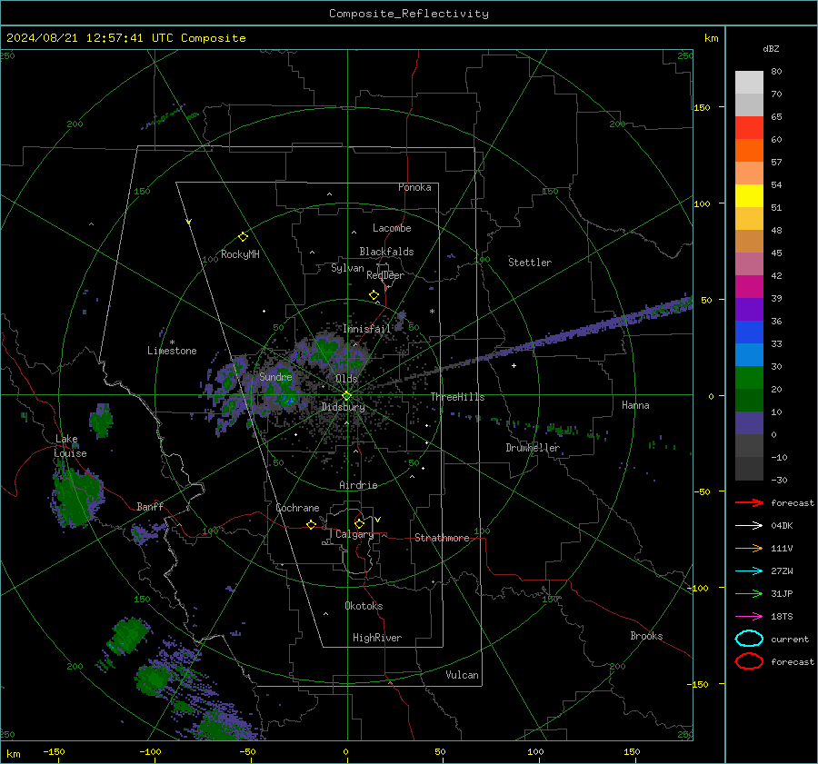Click the yellow diamond marker below RedDeer
818x764 pixels.
(374, 295)
